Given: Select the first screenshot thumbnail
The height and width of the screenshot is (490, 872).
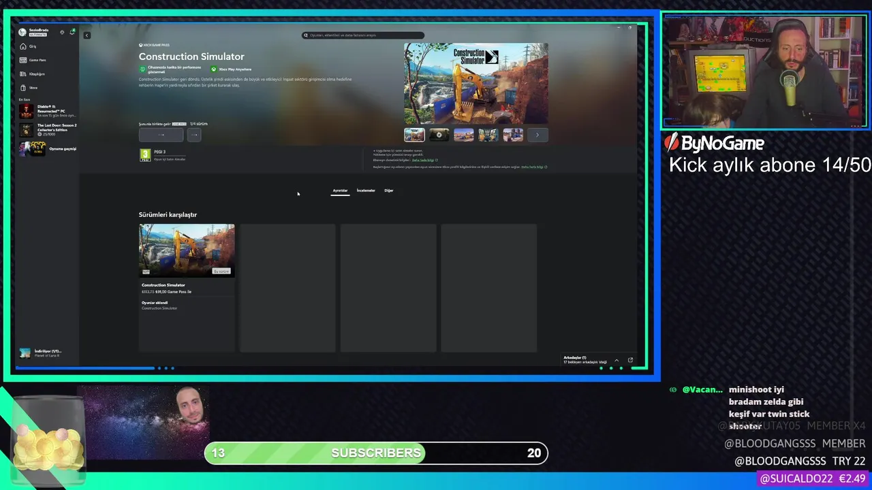Looking at the screenshot, I should (x=414, y=135).
